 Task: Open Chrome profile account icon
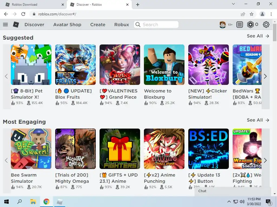[x=262, y=14]
